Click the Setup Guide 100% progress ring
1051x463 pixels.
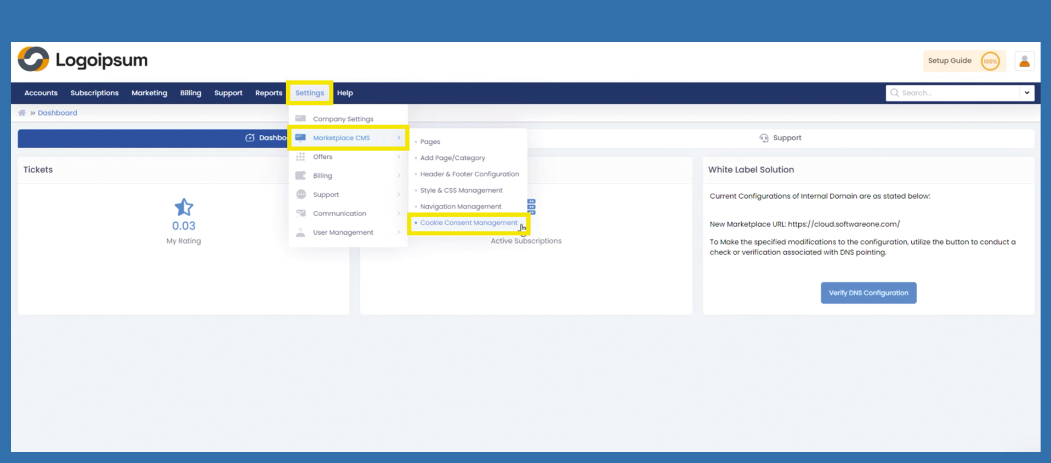click(990, 61)
